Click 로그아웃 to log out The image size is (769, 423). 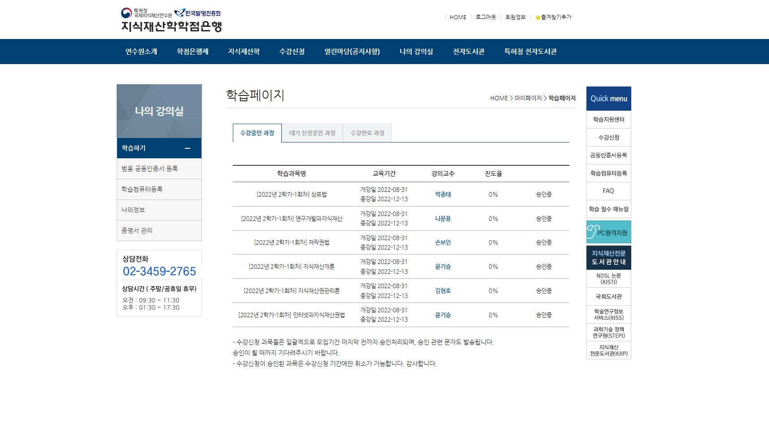pyautogui.click(x=486, y=17)
